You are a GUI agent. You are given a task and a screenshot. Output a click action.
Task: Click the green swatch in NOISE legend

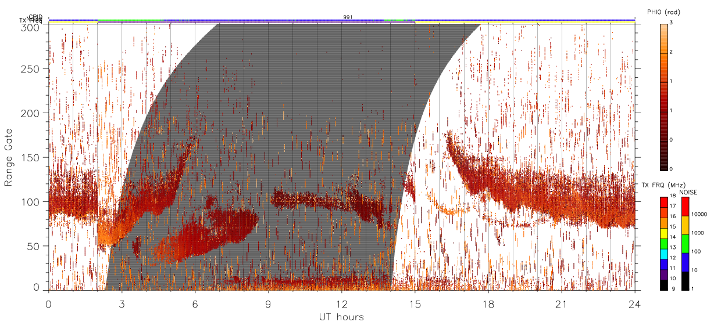[686, 244]
